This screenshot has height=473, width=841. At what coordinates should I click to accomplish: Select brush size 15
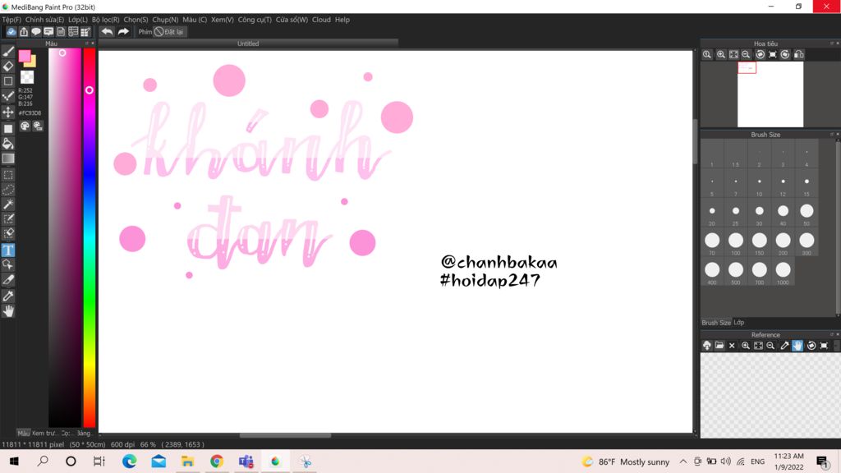tap(807, 184)
